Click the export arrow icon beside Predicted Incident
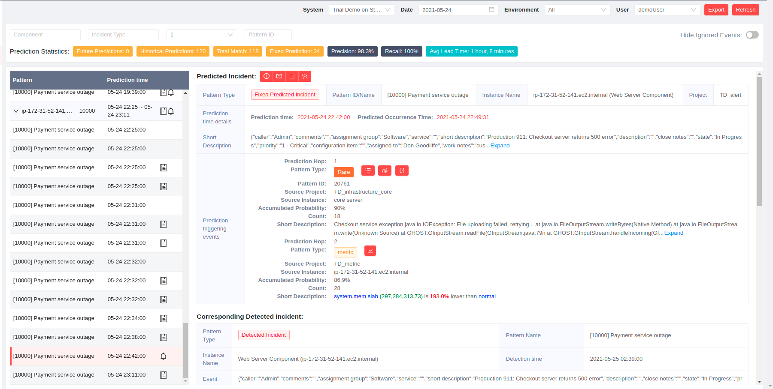The width and height of the screenshot is (773, 389). [x=292, y=76]
